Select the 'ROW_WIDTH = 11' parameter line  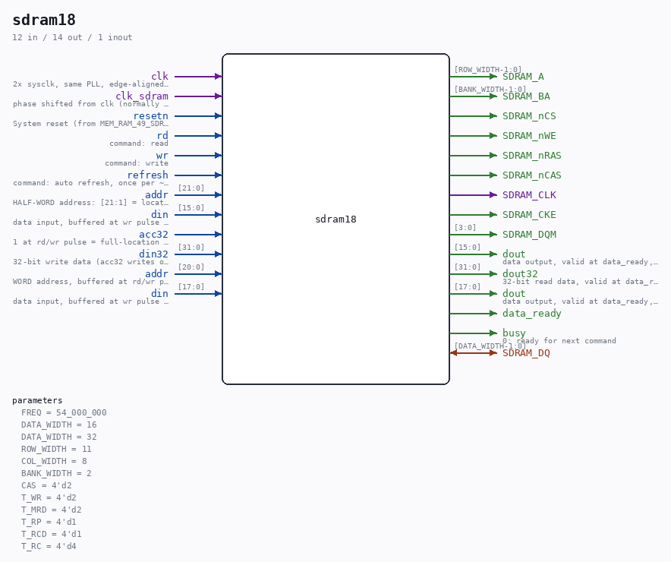(x=56, y=449)
